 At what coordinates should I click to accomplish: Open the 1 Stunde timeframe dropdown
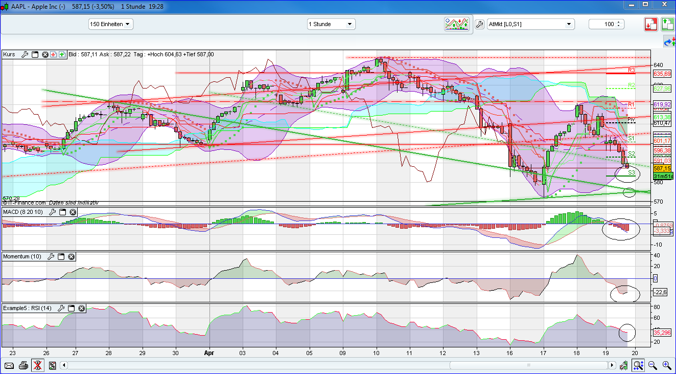click(331, 24)
